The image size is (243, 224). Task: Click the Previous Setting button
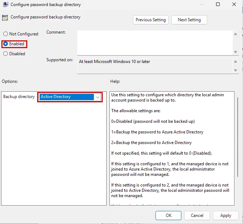pos(151,20)
